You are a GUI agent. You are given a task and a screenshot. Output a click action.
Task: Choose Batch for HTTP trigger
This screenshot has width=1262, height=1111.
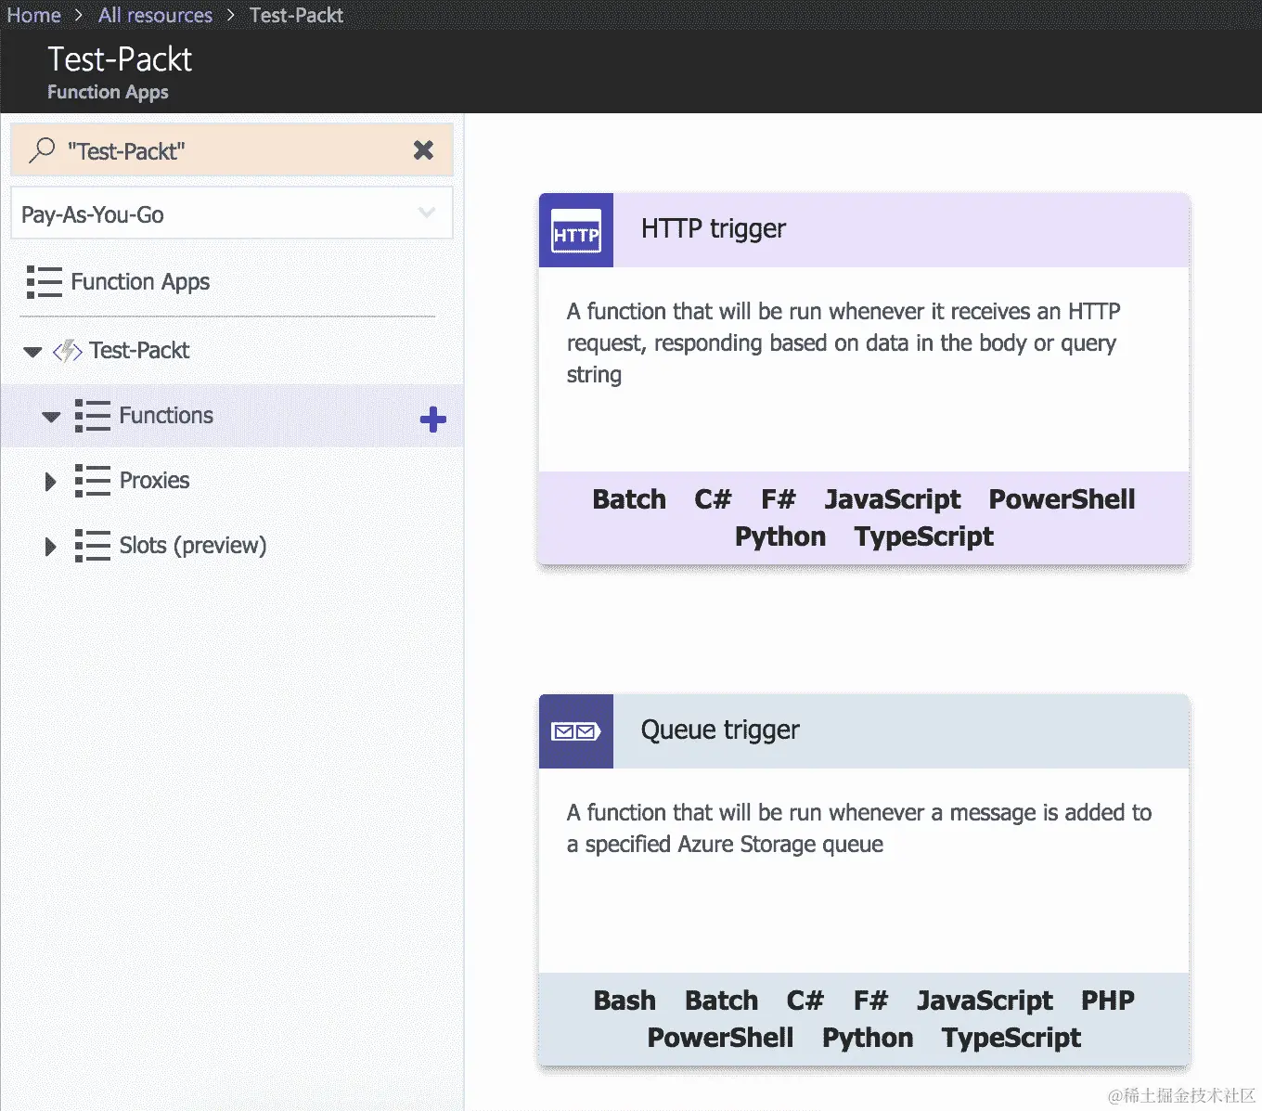629,499
